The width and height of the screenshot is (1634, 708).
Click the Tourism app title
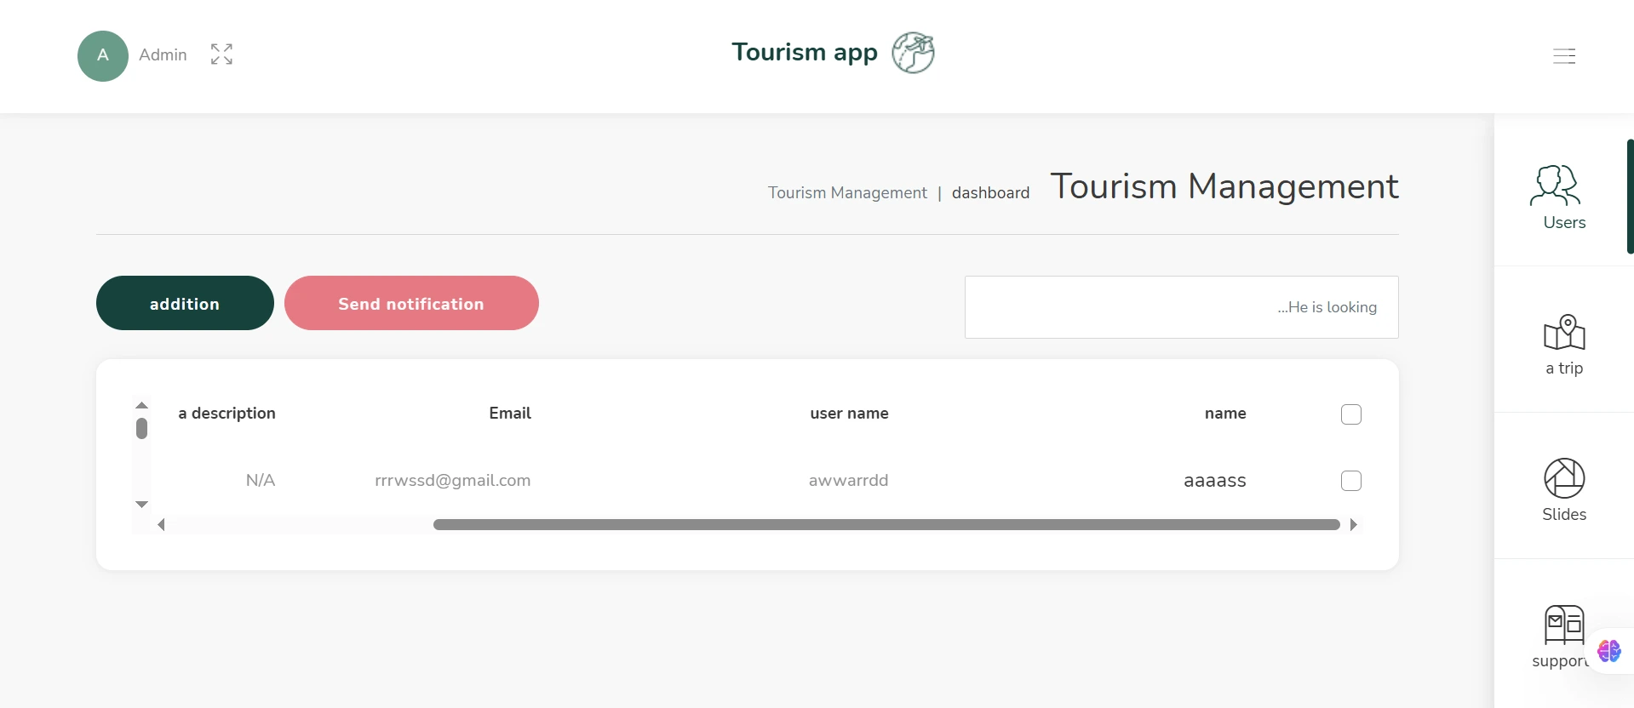[x=805, y=52]
